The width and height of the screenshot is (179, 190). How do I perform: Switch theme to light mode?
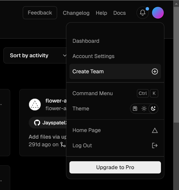144,109
